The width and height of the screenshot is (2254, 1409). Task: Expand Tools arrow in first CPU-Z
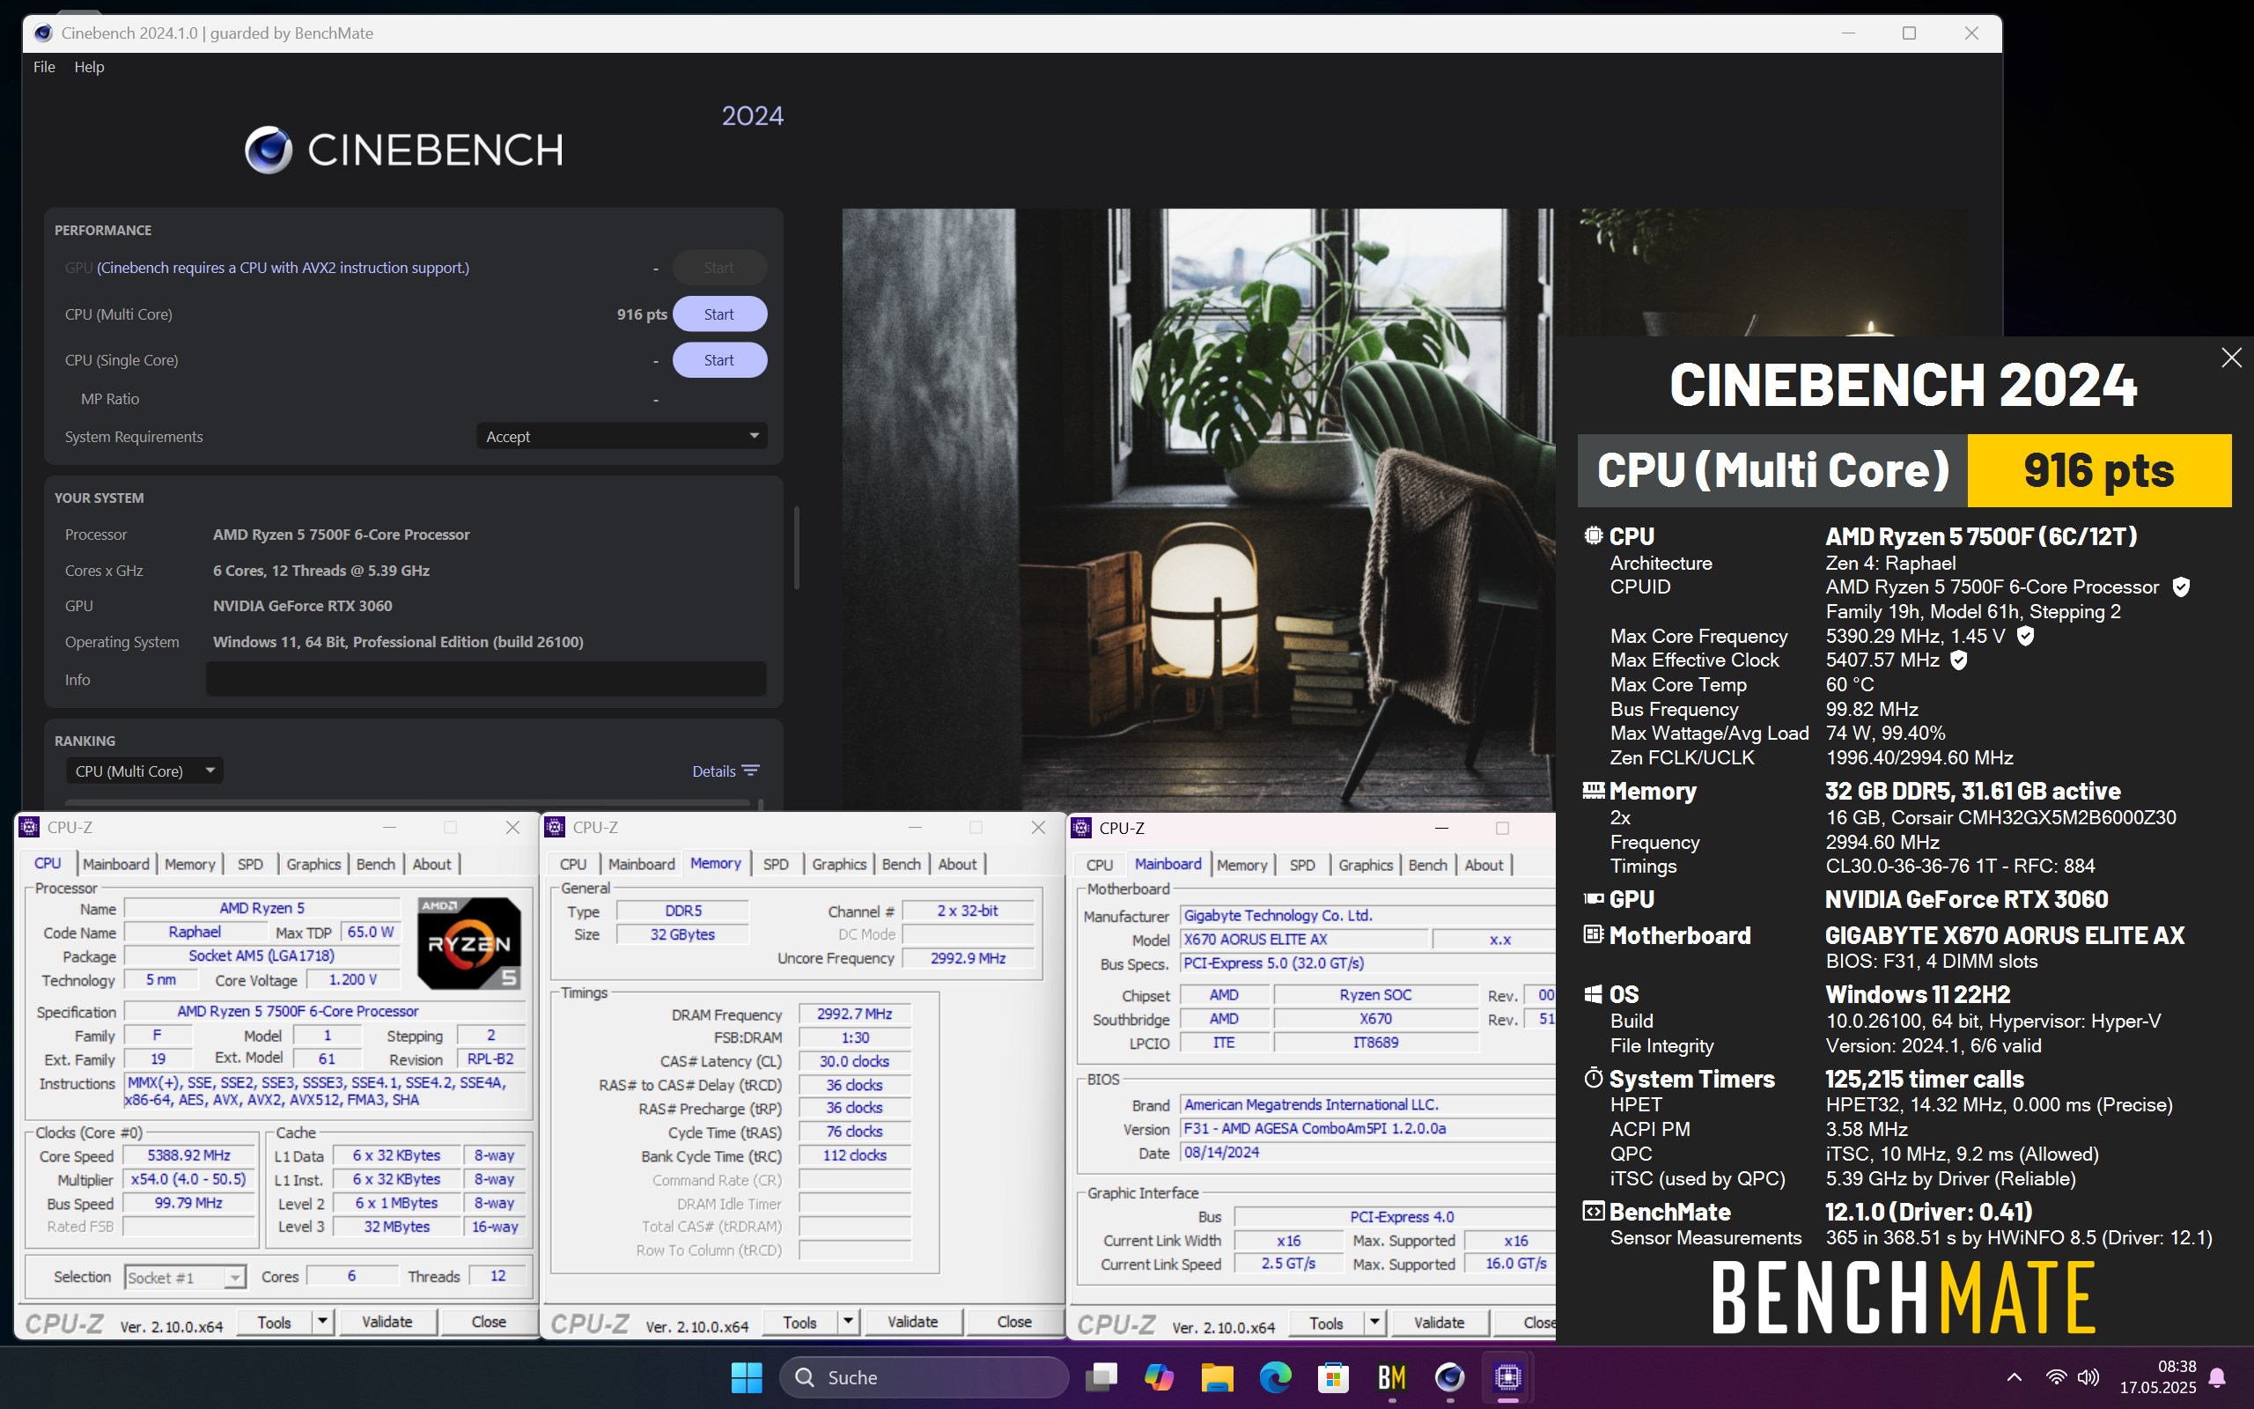pyautogui.click(x=322, y=1322)
